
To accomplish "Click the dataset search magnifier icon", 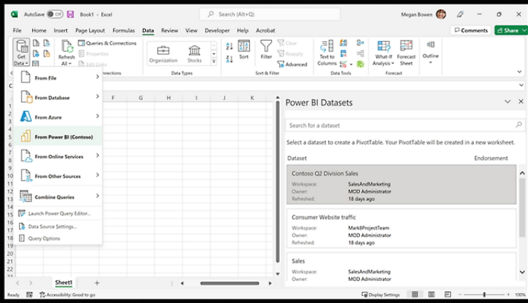I will [x=518, y=125].
